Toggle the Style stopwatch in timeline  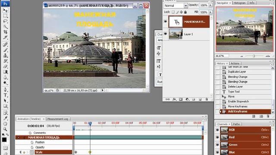pyautogui.click(x=32, y=152)
